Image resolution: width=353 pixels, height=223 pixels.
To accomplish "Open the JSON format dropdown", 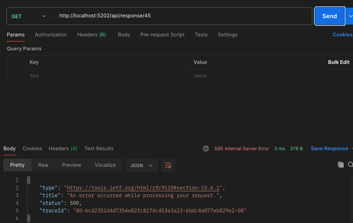I will 142,165.
